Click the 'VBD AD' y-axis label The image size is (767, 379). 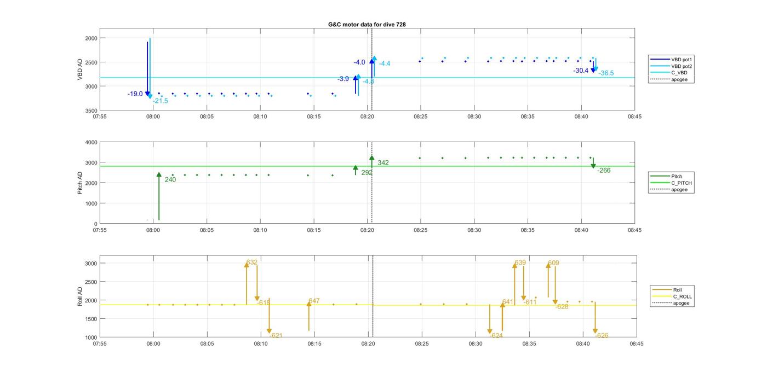pyautogui.click(x=80, y=70)
